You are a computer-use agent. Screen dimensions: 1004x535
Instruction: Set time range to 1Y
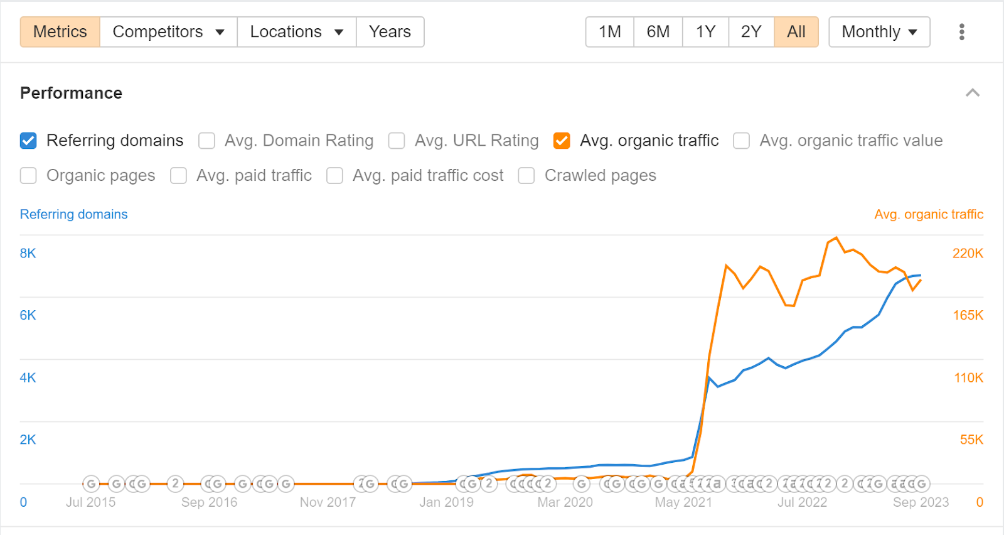705,32
